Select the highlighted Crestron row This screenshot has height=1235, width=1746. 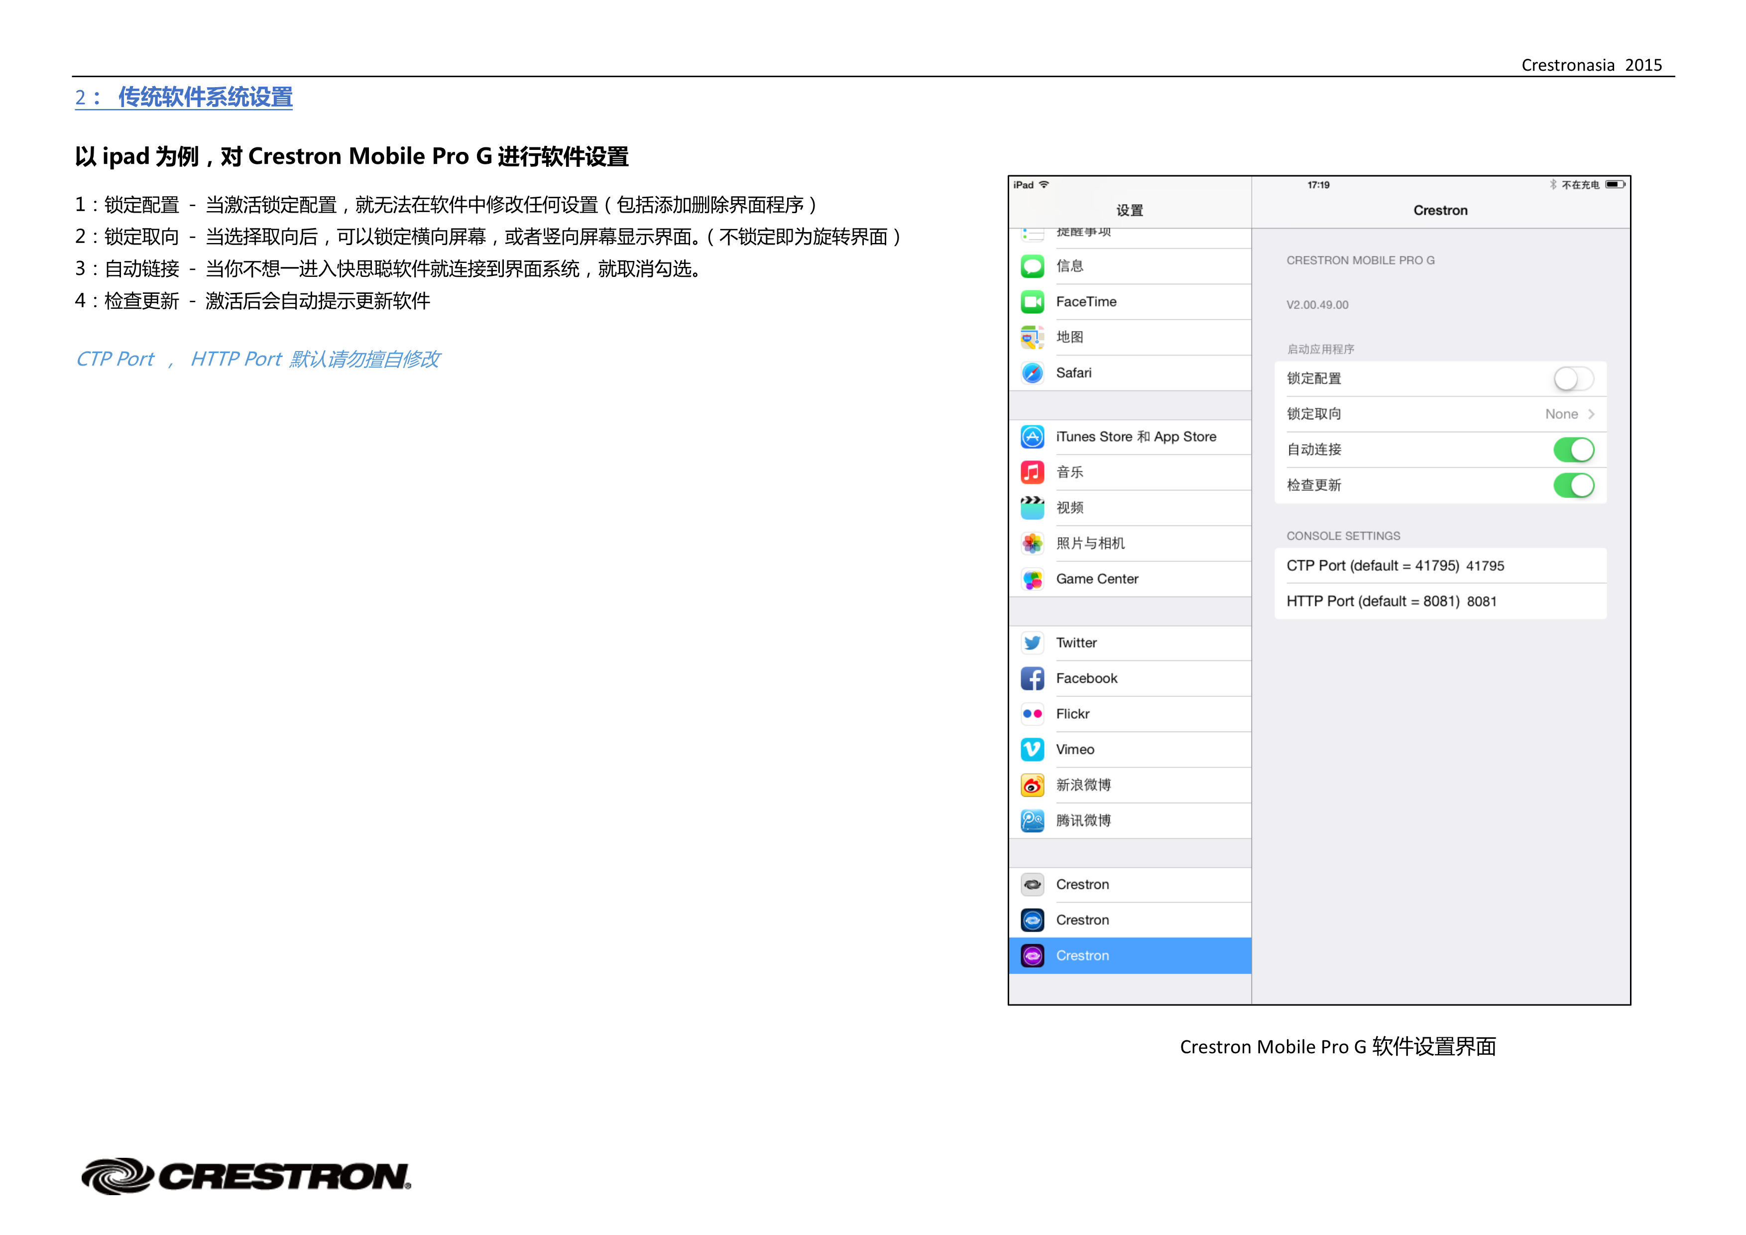[x=1129, y=955]
